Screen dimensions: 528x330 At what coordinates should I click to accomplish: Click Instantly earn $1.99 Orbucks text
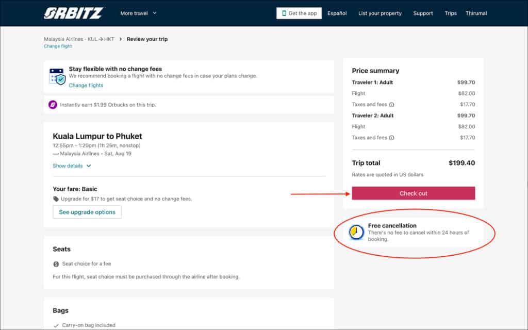108,105
